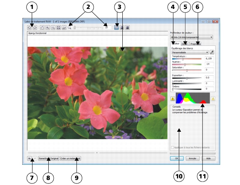
Task: Switch to full preview mode icon
Action: [x=116, y=28]
